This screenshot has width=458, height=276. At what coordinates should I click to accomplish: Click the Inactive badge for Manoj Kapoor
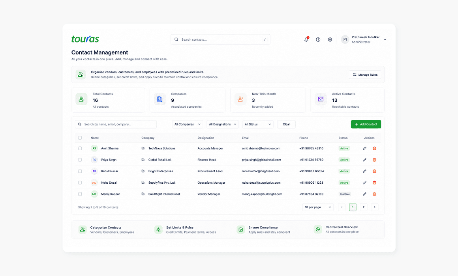click(x=345, y=194)
